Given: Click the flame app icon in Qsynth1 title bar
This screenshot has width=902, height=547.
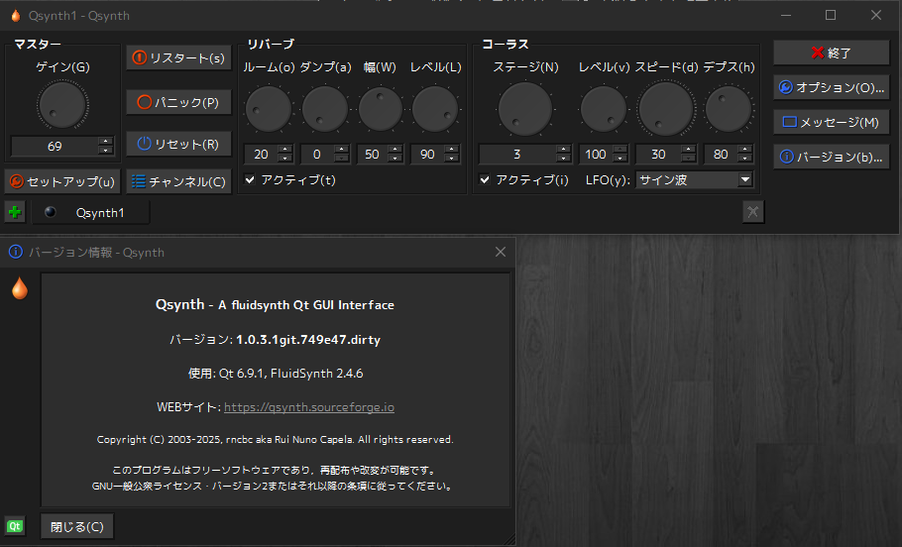Looking at the screenshot, I should coord(16,16).
